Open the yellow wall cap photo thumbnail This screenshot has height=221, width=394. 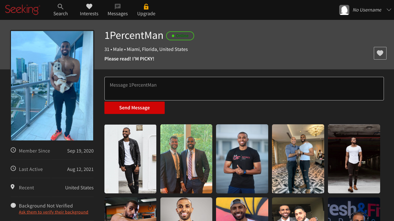pyautogui.click(x=242, y=209)
